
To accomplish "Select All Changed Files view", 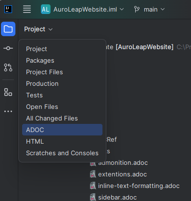I will coord(62,119).
